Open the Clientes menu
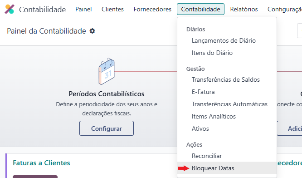 [112, 9]
